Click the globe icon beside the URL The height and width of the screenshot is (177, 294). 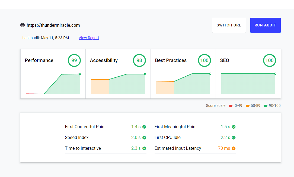pos(23,25)
